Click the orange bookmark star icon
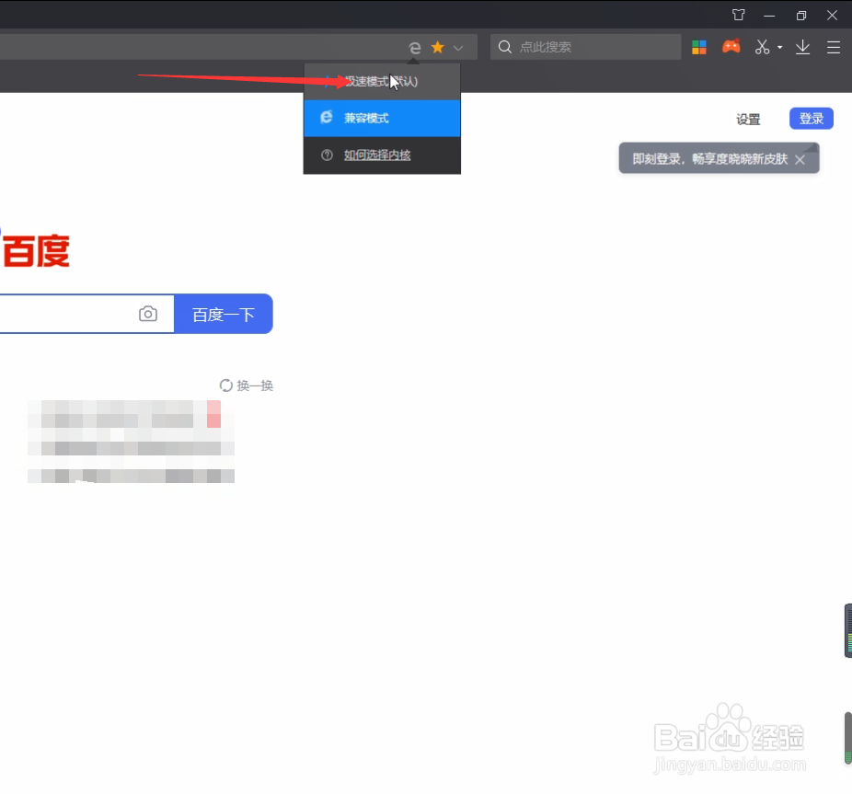 437,47
